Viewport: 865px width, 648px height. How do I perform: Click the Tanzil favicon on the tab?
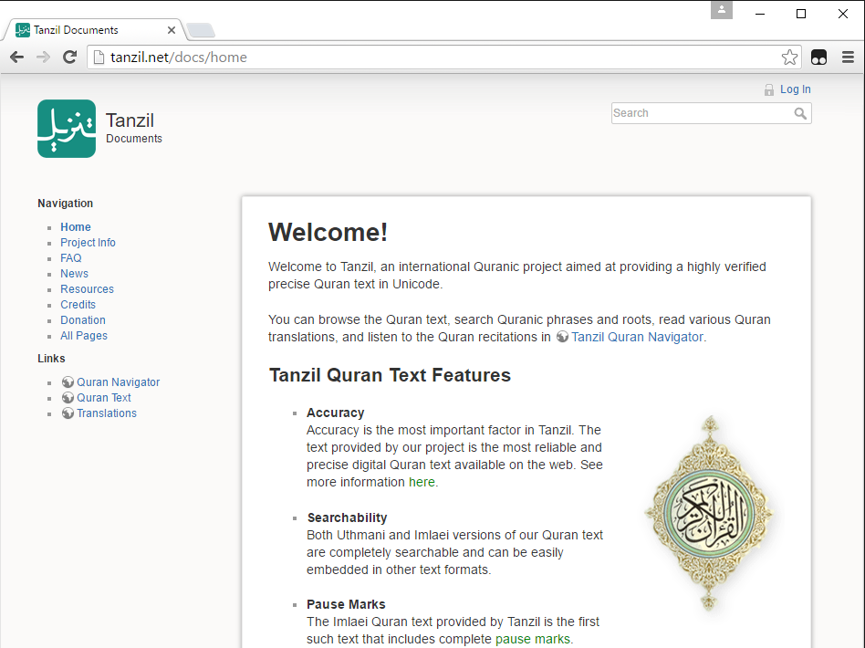[23, 30]
